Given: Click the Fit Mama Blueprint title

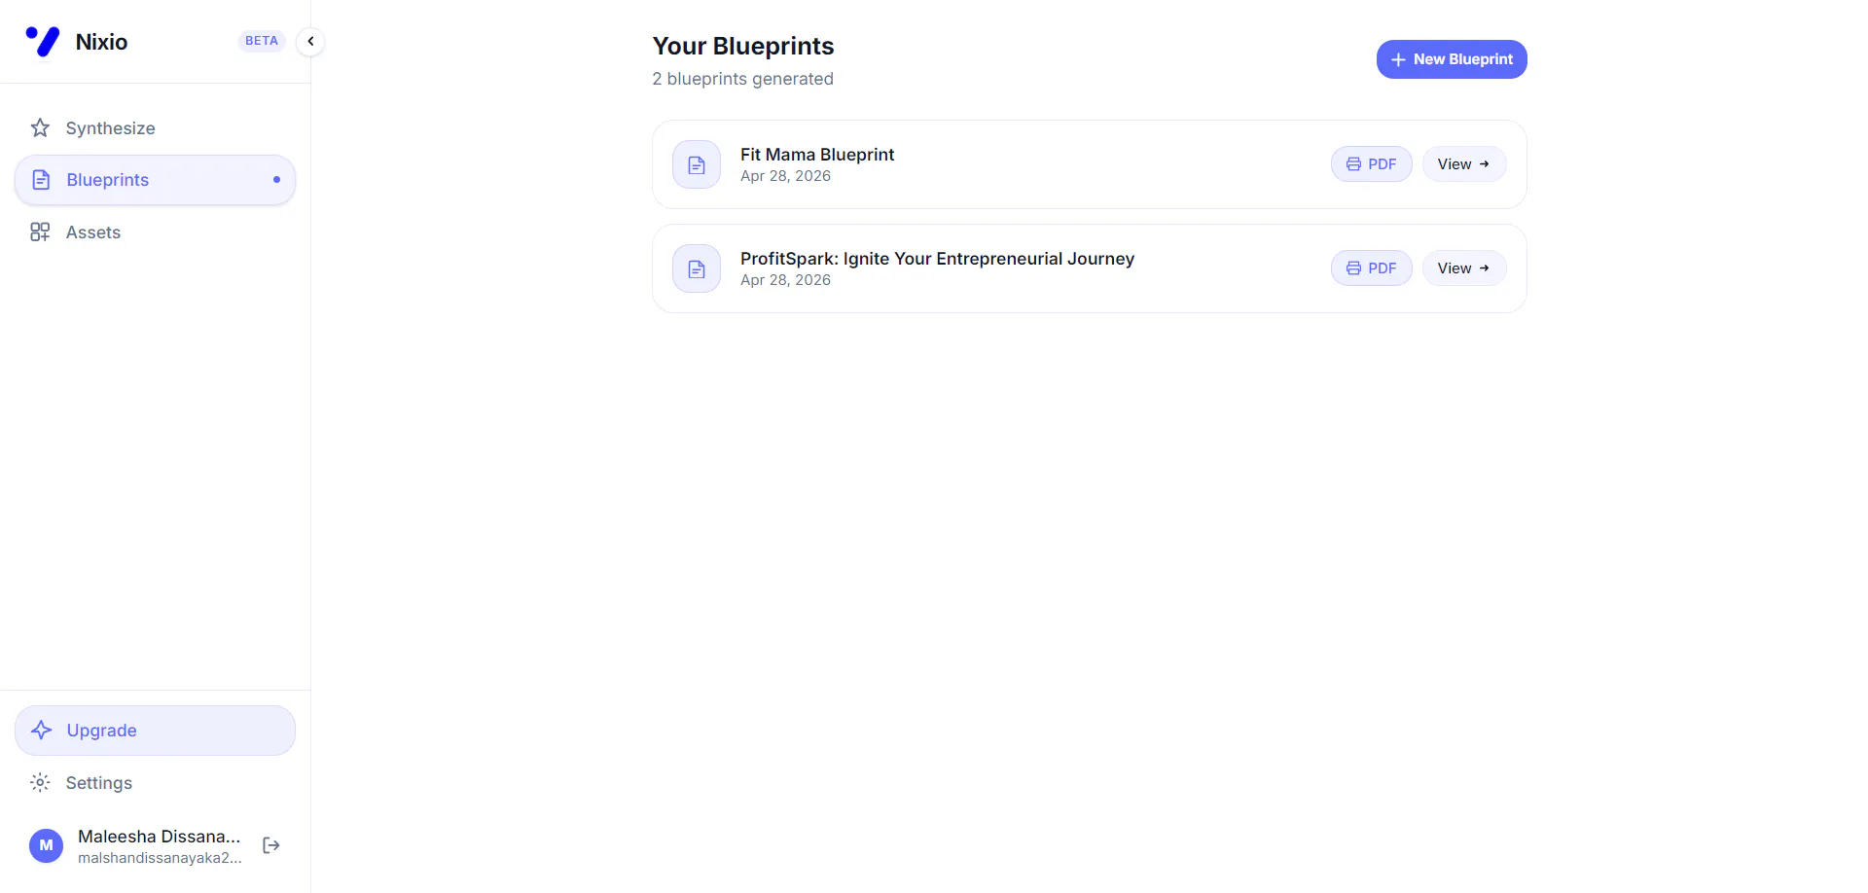Looking at the screenshot, I should pos(817,155).
